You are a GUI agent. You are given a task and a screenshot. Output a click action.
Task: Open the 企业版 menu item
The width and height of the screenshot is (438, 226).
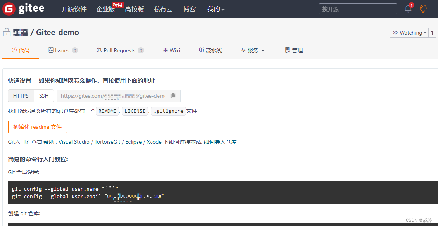(106, 9)
